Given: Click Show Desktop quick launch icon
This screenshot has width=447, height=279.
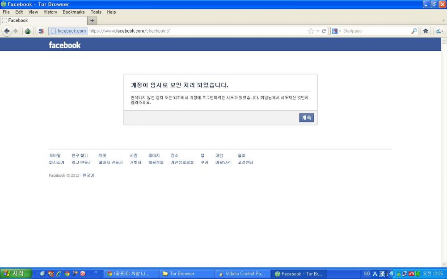Looking at the screenshot, I should click(42, 274).
